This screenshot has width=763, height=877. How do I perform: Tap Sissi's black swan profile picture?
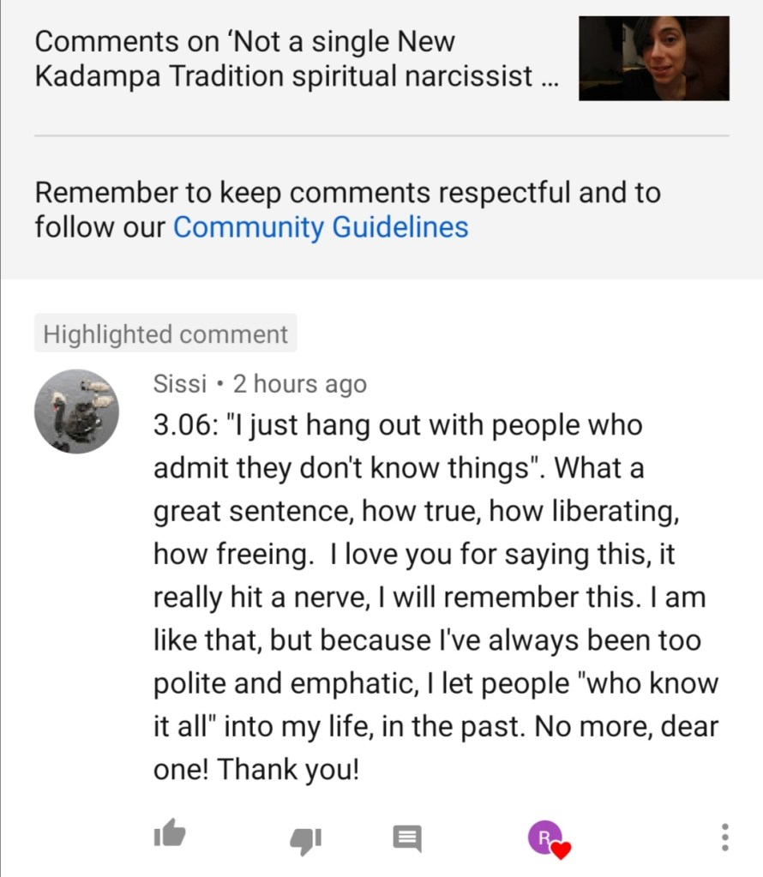tap(76, 411)
